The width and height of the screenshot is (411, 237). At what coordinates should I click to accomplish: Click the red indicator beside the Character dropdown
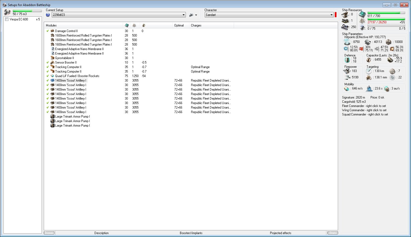point(336,15)
